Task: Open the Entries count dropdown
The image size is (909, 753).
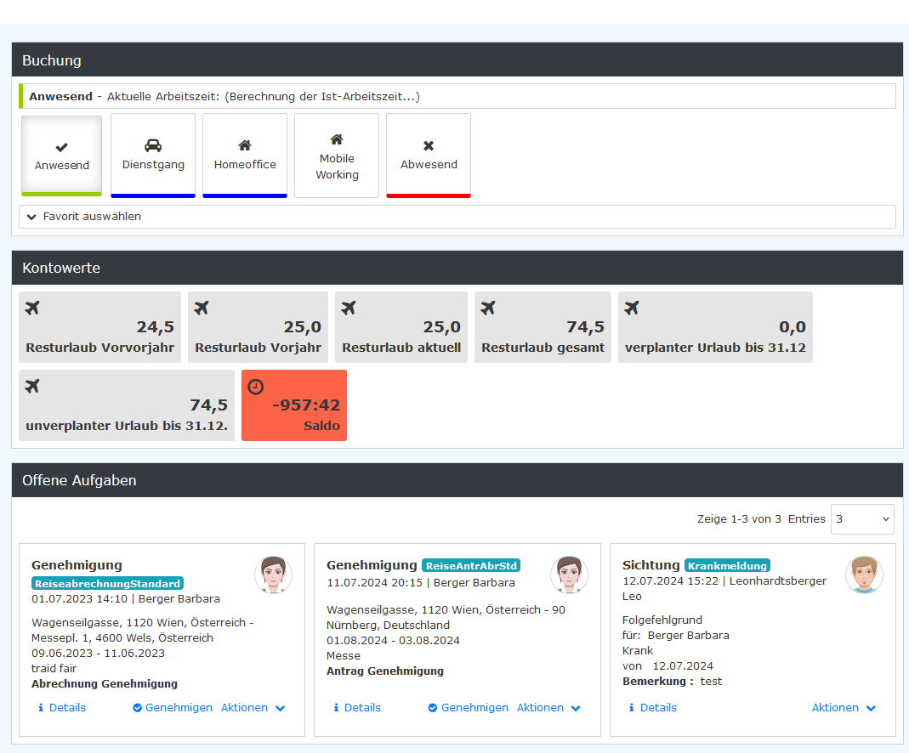Action: click(x=861, y=518)
